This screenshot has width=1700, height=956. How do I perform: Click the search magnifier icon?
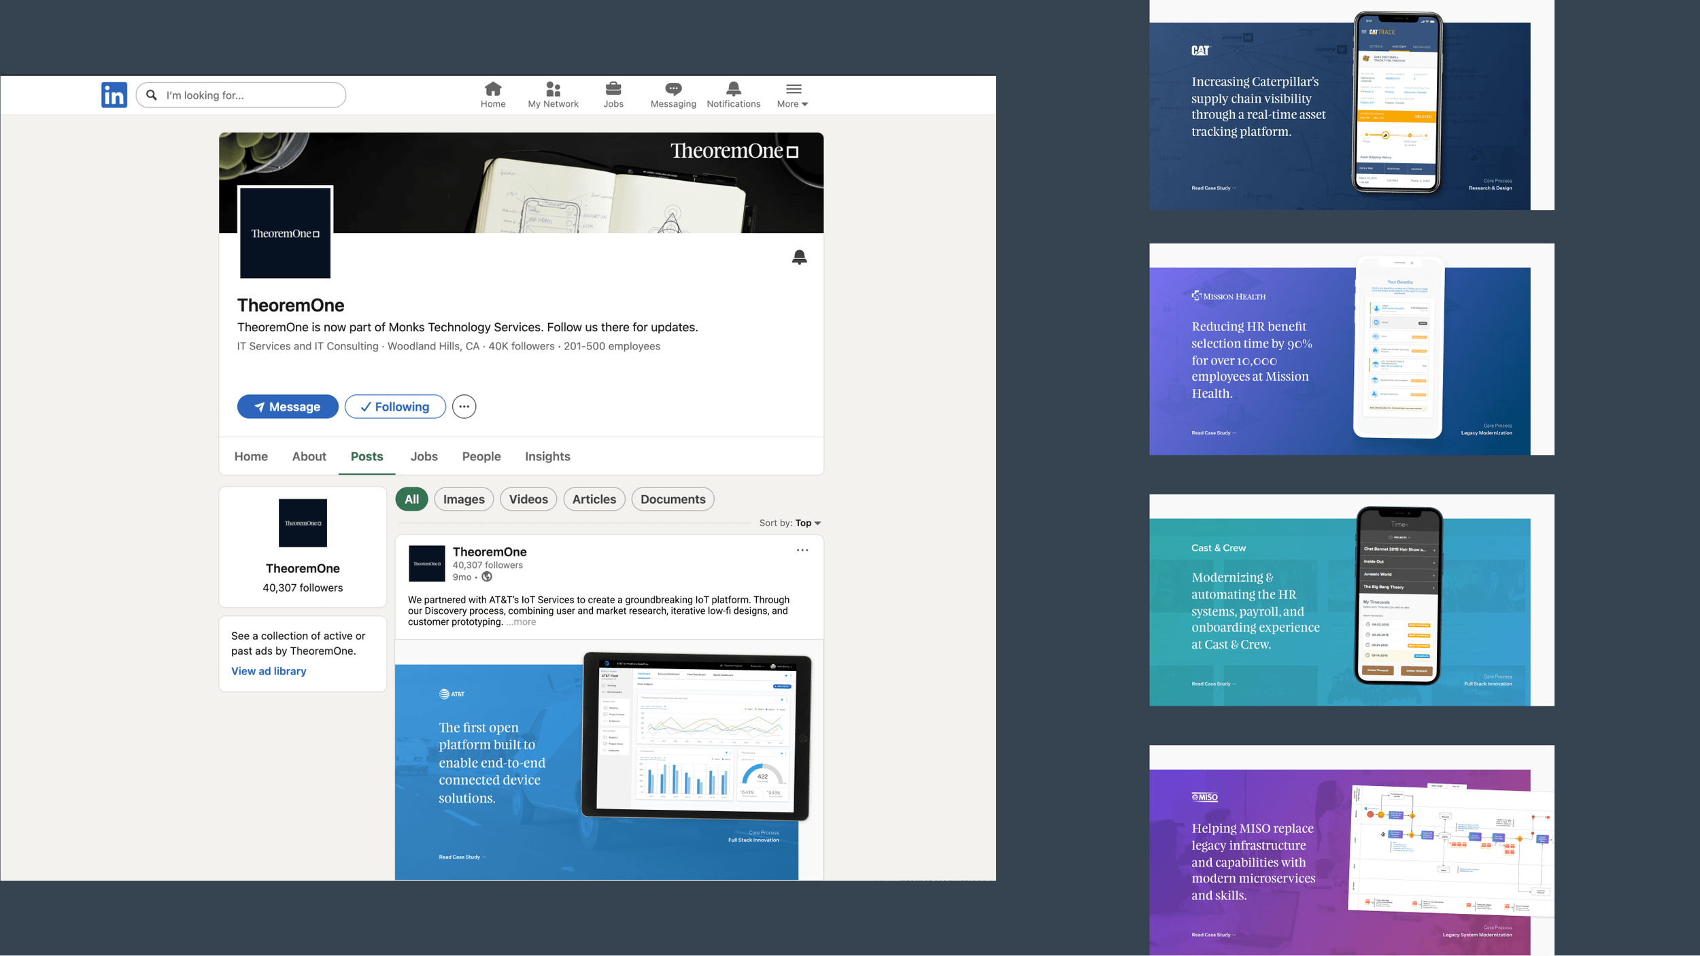coord(152,95)
